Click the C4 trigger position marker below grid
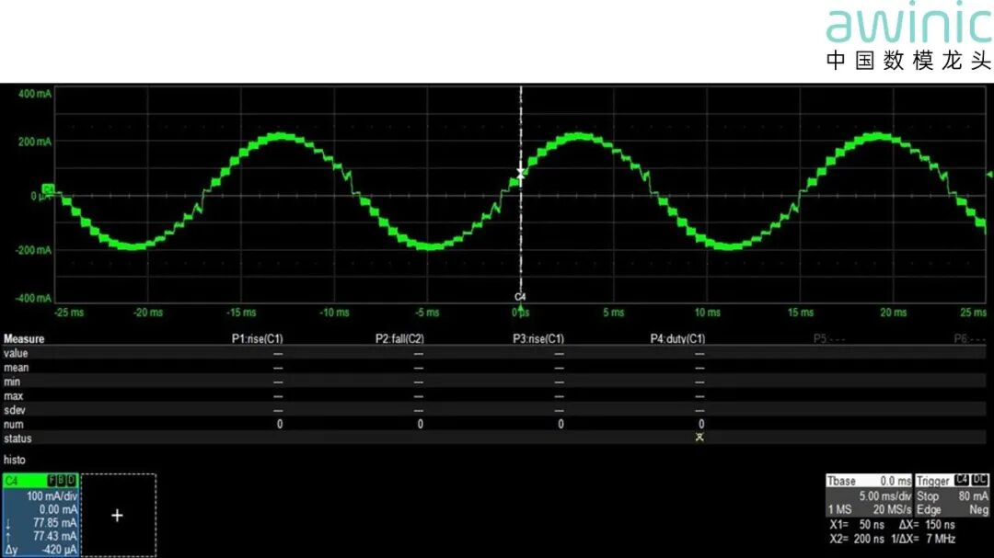This screenshot has height=558, width=994. pyautogui.click(x=520, y=298)
